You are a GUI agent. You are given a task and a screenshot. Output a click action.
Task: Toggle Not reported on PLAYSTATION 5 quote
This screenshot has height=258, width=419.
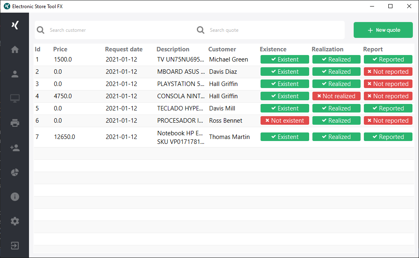pyautogui.click(x=388, y=84)
